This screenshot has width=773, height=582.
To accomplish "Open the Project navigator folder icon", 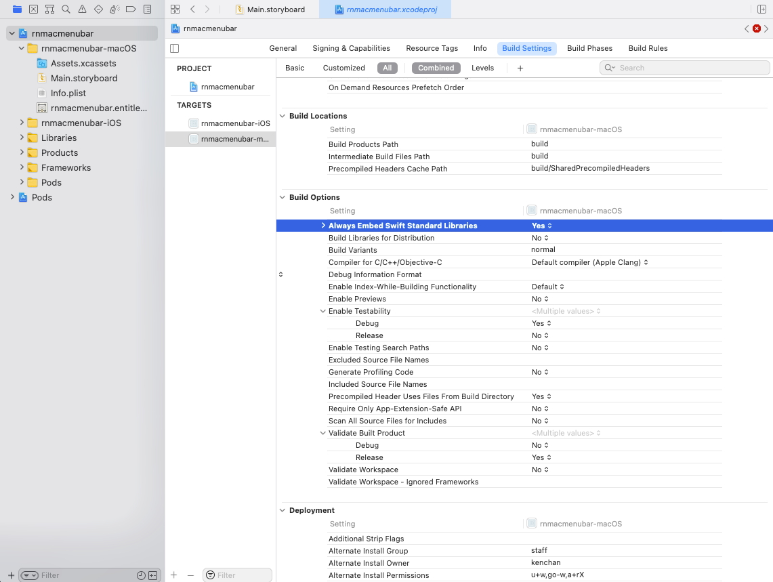I will (x=17, y=9).
